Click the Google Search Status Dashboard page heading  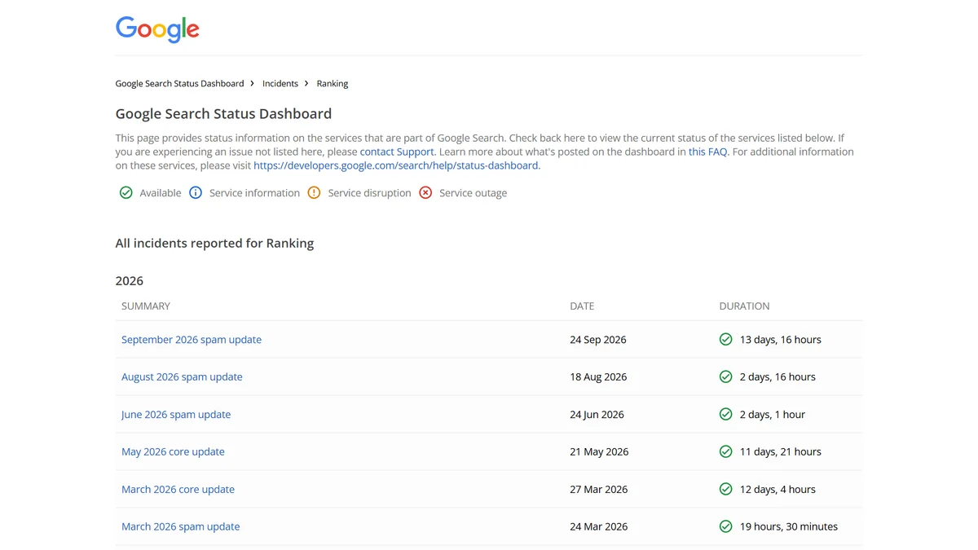pos(223,114)
